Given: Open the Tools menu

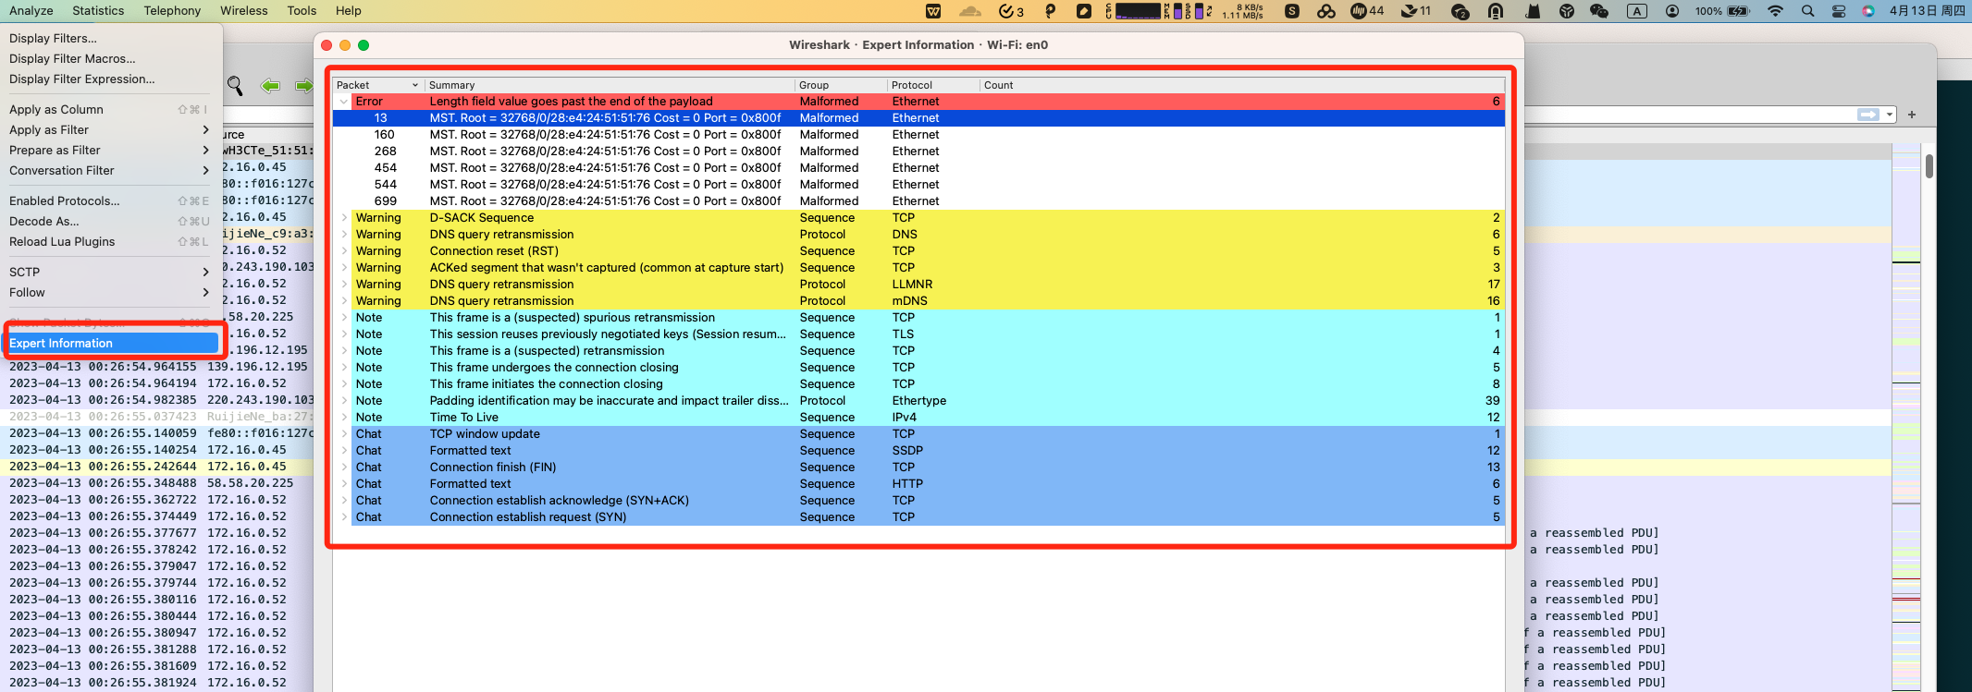Looking at the screenshot, I should 302,11.
